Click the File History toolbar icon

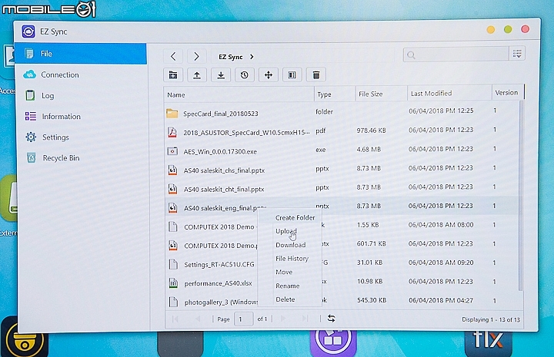pyautogui.click(x=245, y=74)
